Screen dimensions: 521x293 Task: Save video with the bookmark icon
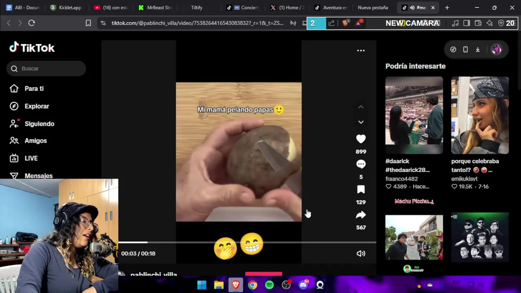click(361, 190)
